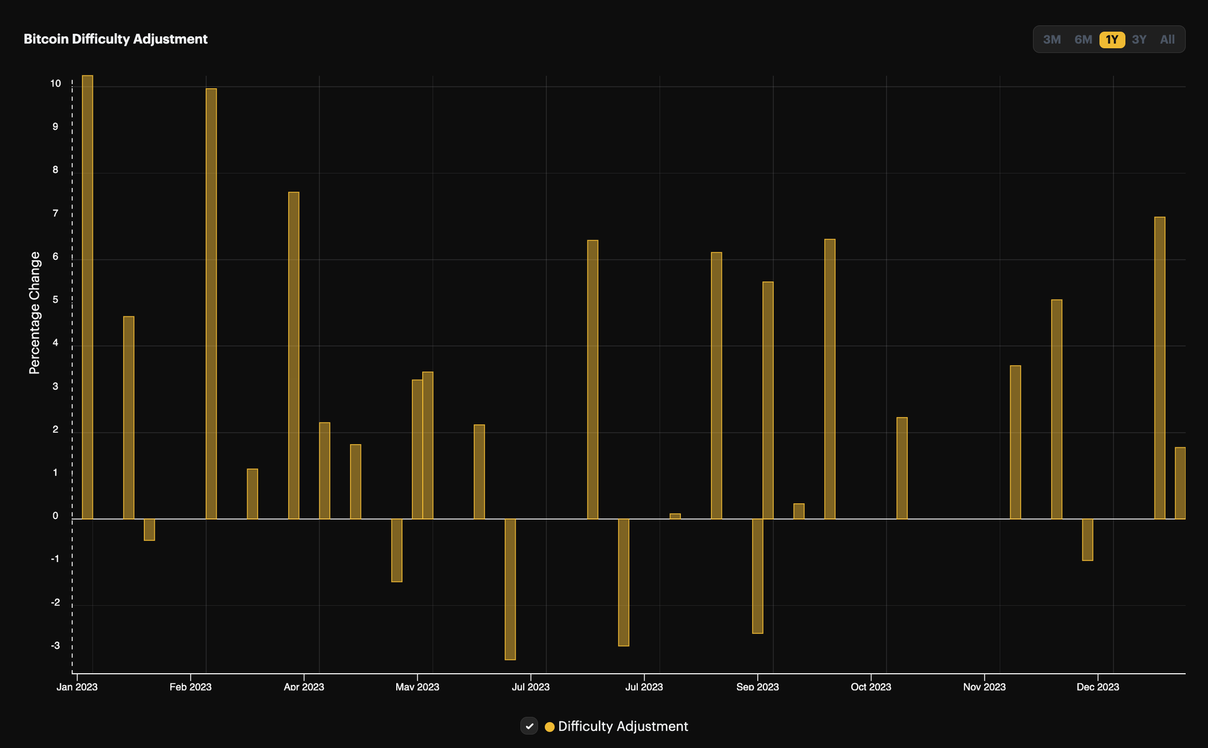Select the 6M time range
The image size is (1208, 748).
(1083, 40)
